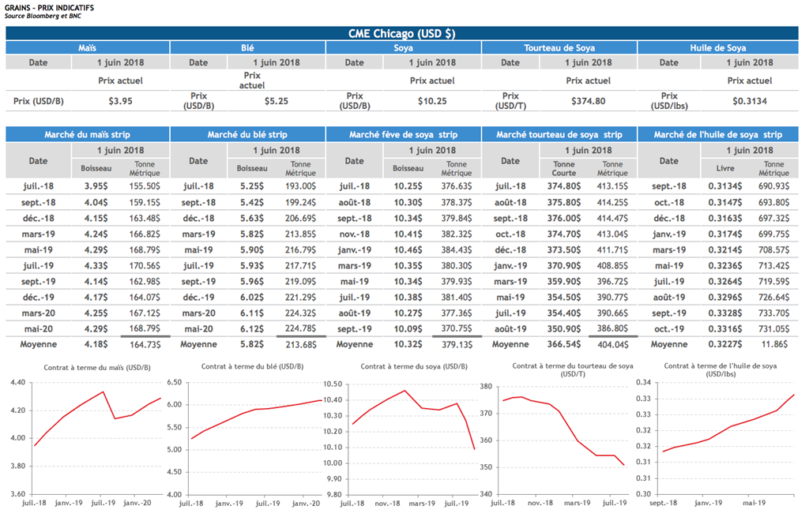Screen dimensions: 809x517
Task: Click the Huile de Soya header
Action: 719,48
